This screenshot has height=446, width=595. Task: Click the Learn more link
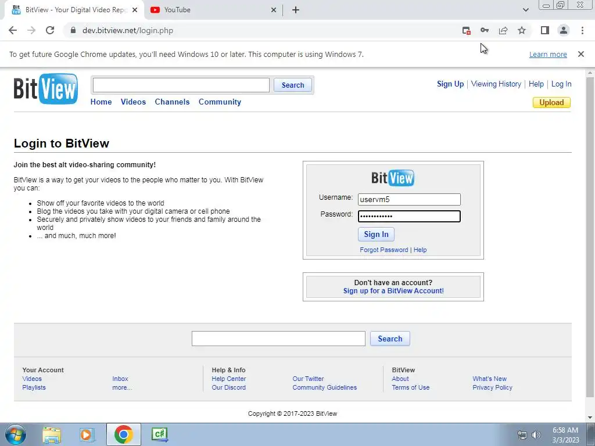pyautogui.click(x=548, y=54)
